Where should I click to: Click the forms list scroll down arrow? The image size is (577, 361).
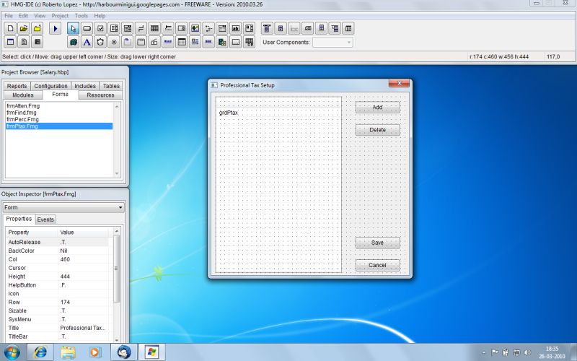click(117, 173)
